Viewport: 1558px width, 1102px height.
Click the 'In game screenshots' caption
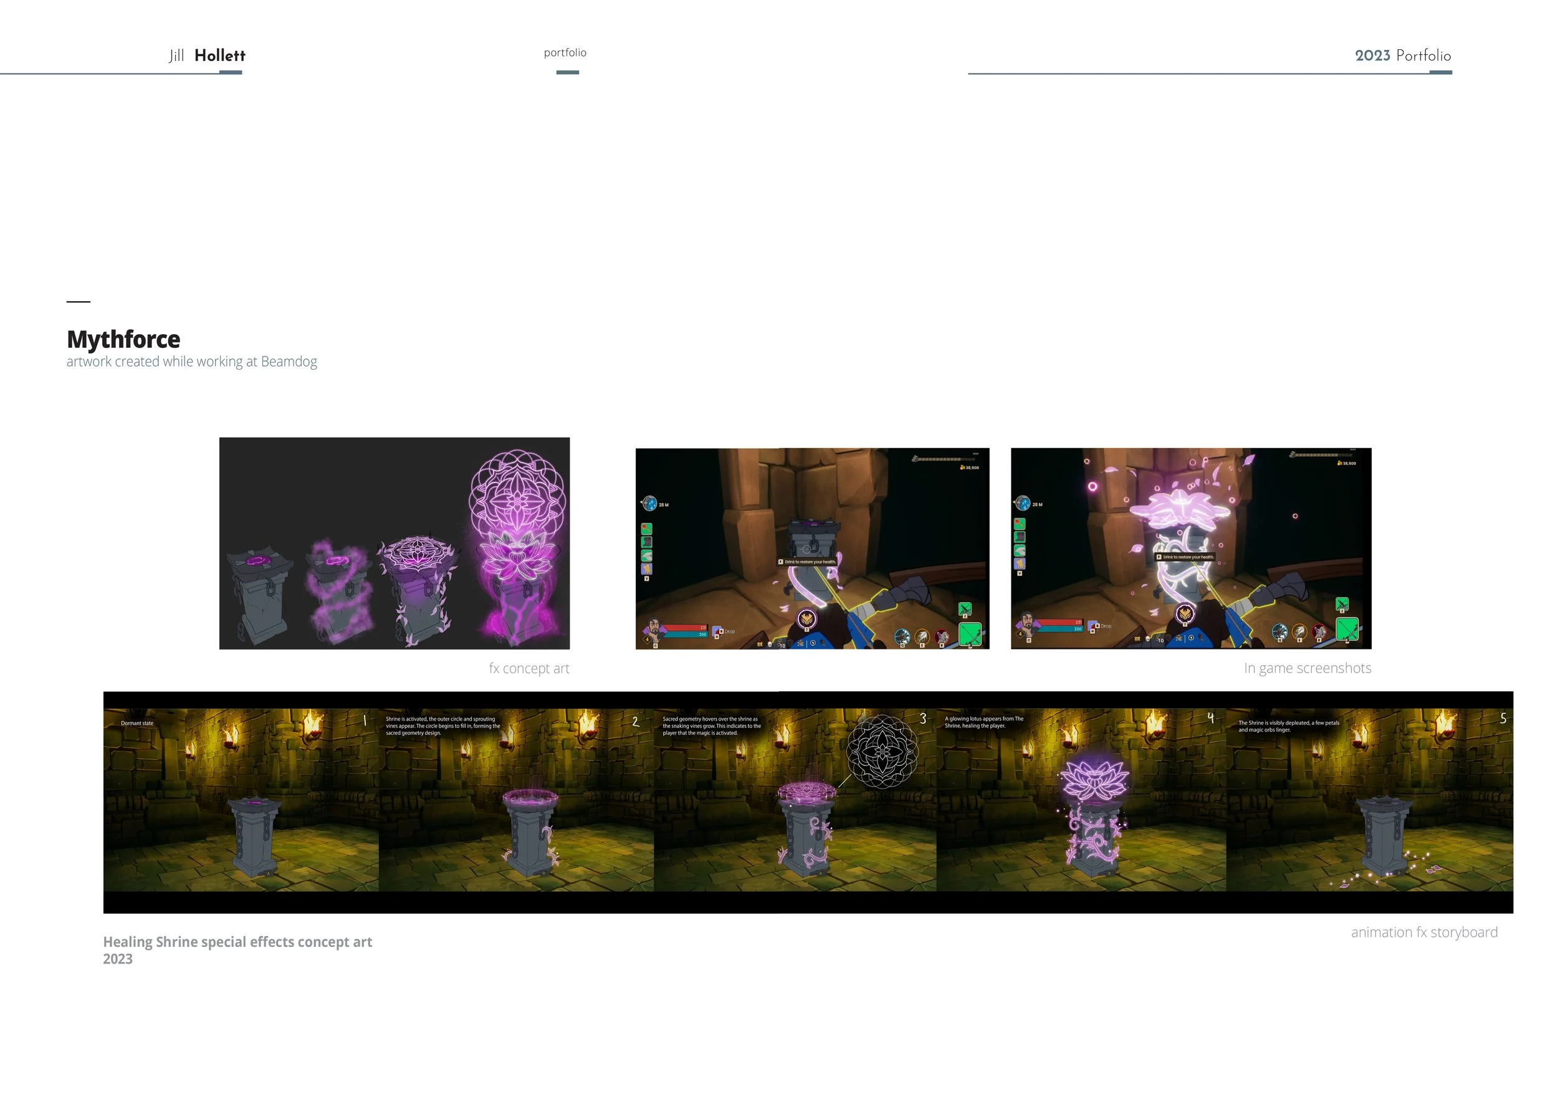(x=1307, y=668)
